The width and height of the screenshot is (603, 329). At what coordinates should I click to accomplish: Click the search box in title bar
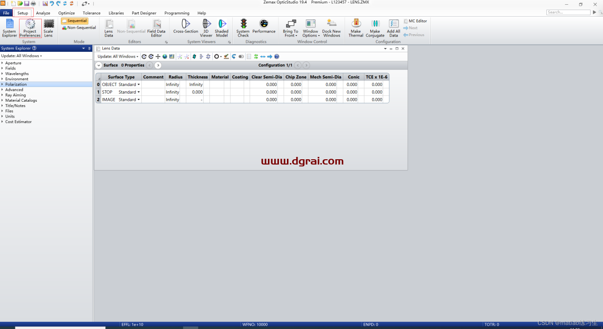[568, 12]
